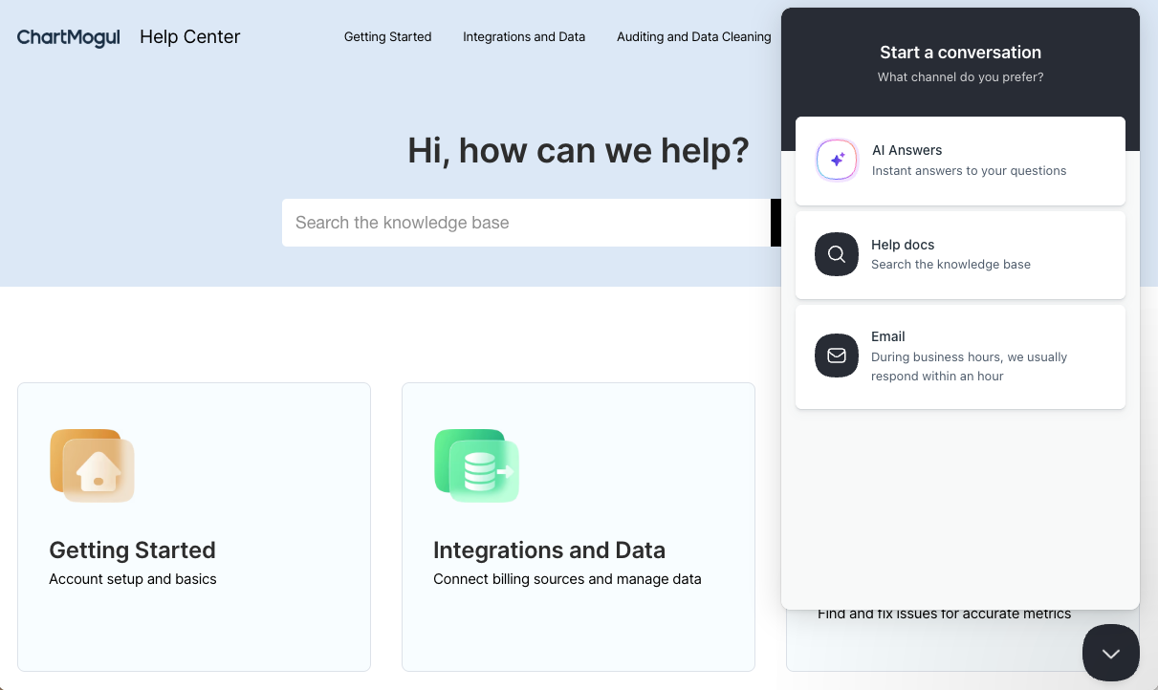This screenshot has height=690, width=1158.
Task: Click the AI Answers sparkle icon
Action: 837,161
